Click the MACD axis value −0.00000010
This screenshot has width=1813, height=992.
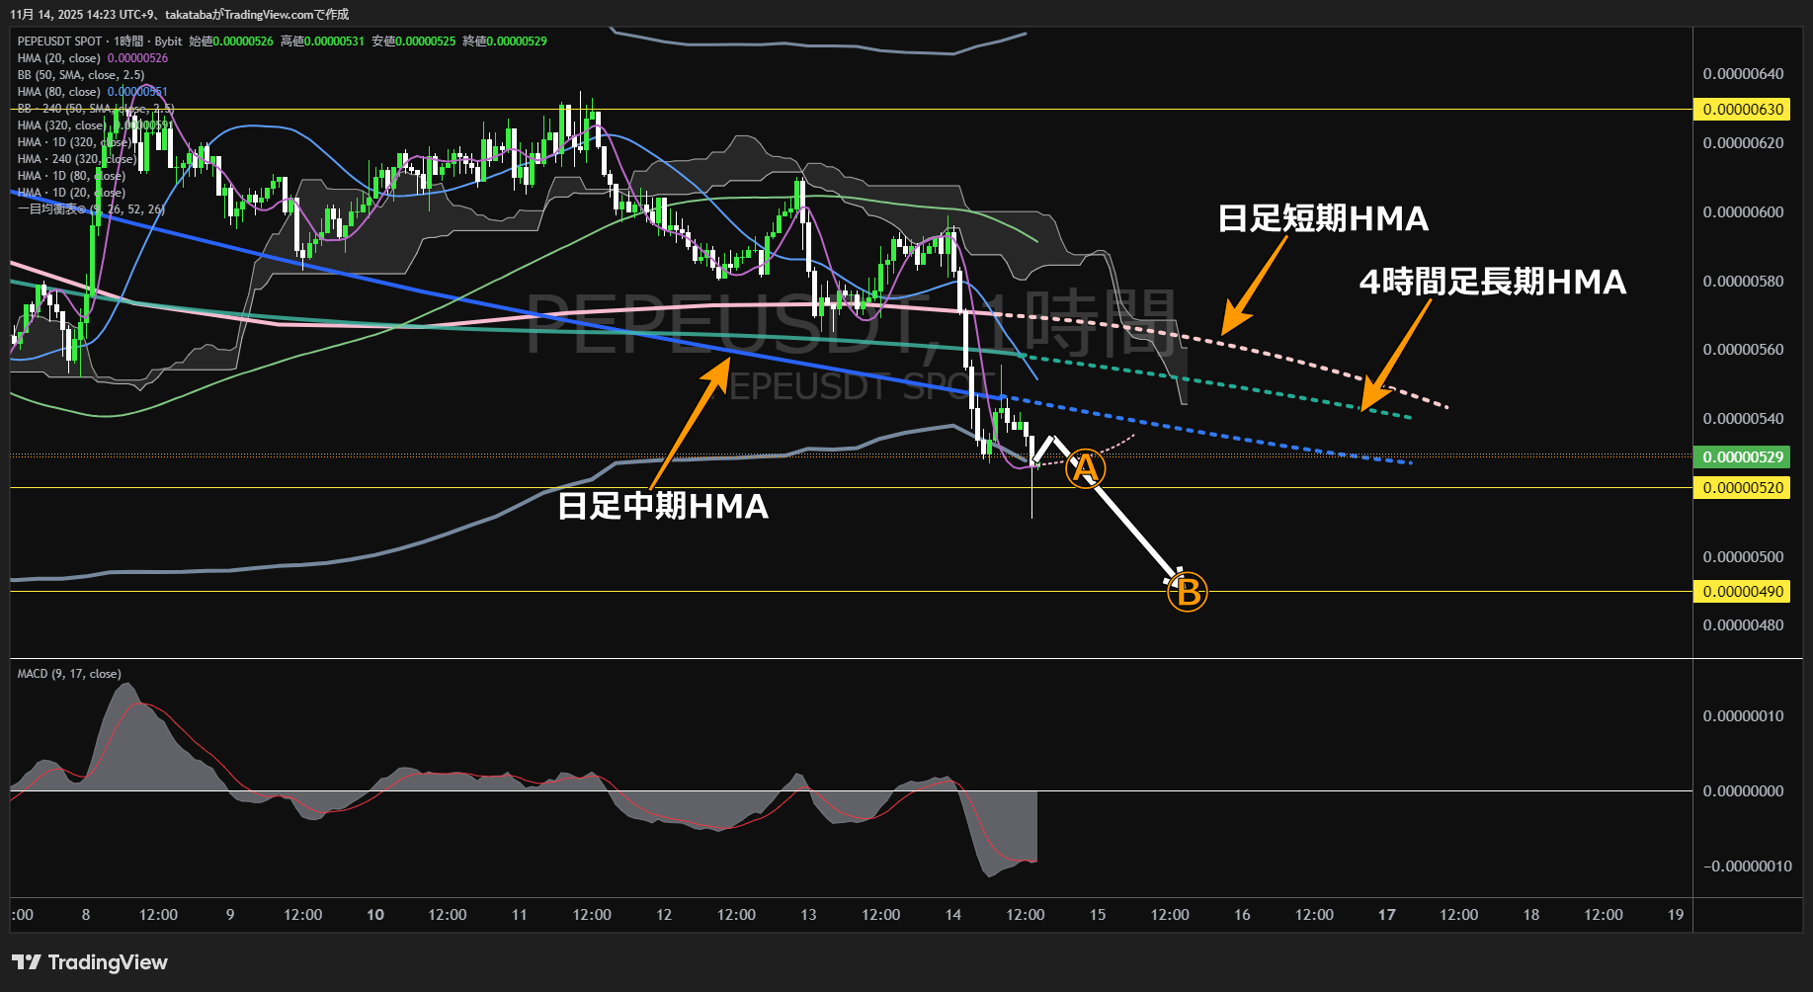point(1747,867)
